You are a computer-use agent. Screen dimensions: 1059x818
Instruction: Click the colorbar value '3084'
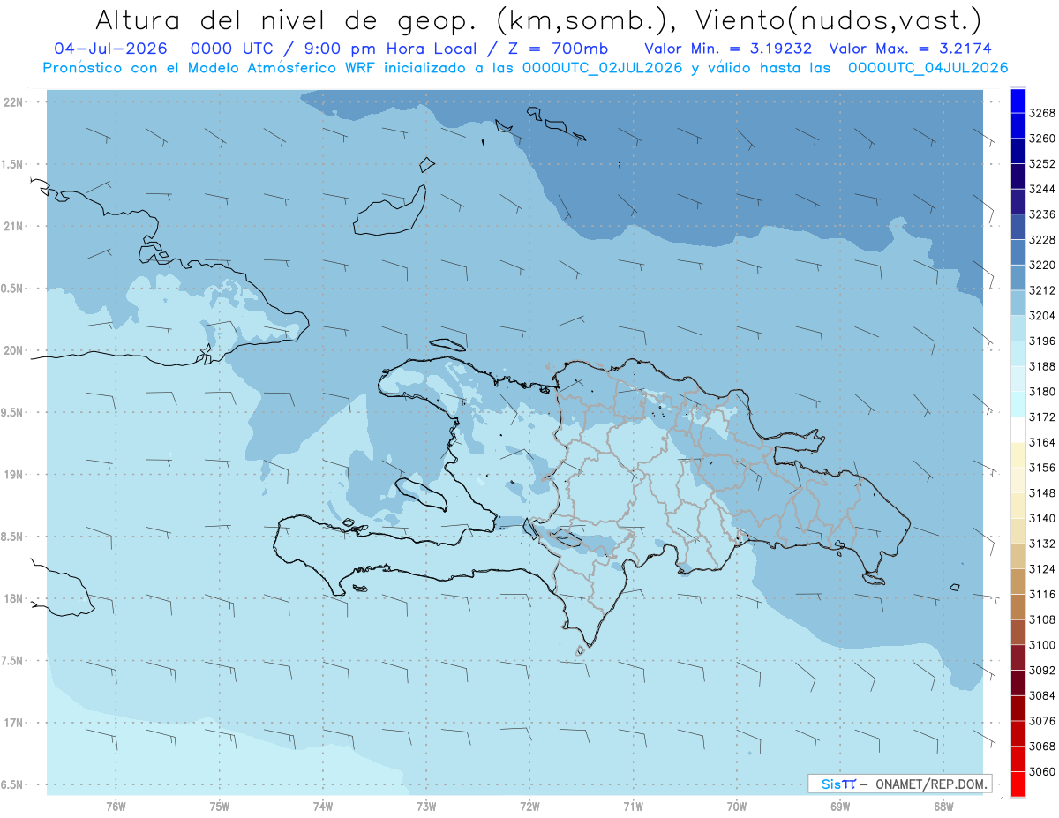1042,695
